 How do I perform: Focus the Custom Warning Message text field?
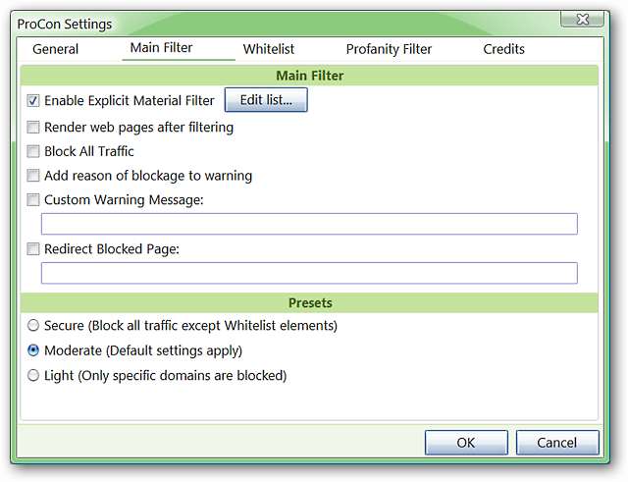click(309, 224)
